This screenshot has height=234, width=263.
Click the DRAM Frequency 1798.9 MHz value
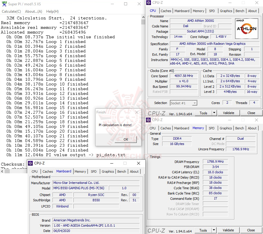[215, 162]
